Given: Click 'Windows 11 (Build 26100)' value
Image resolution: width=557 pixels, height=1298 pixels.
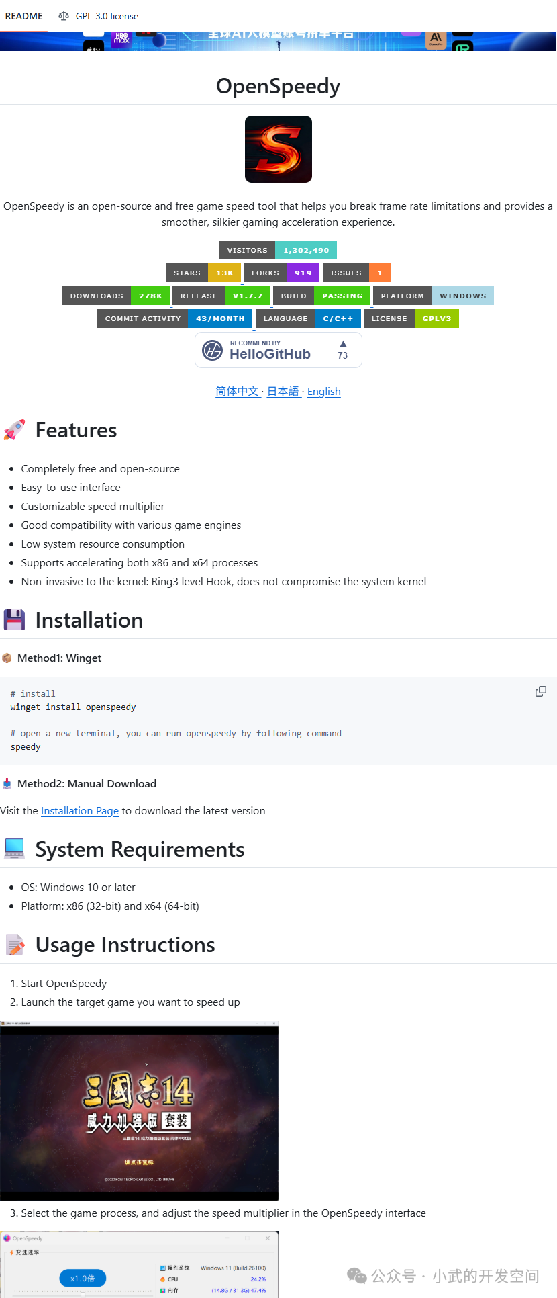Looking at the screenshot, I should (233, 1268).
